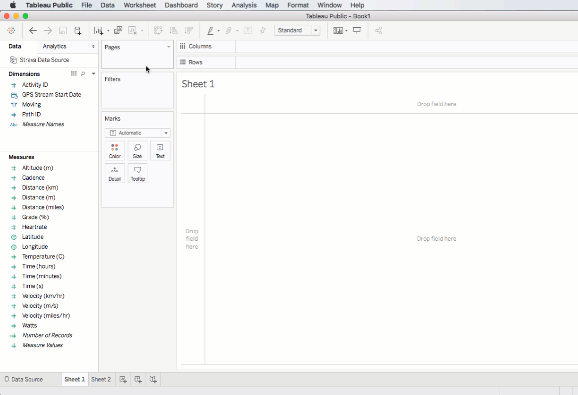
Task: Select the Moving dimension field
Action: pos(31,105)
